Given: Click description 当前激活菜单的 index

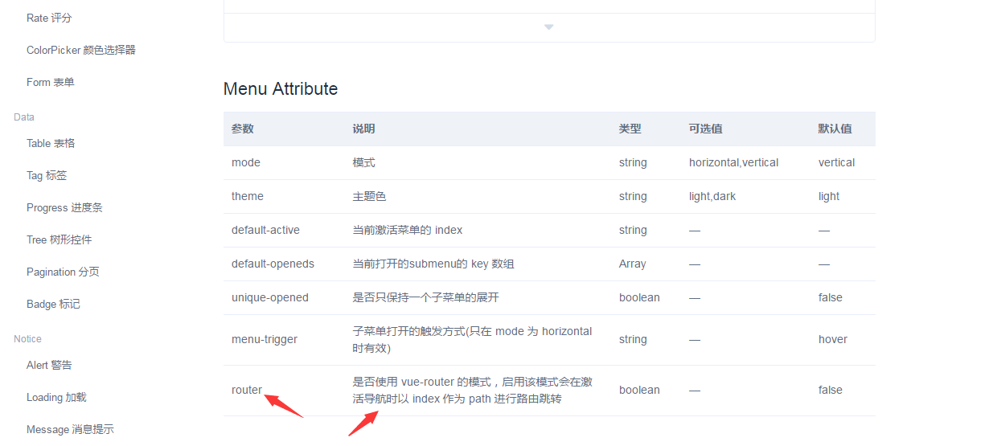Looking at the screenshot, I should (408, 230).
